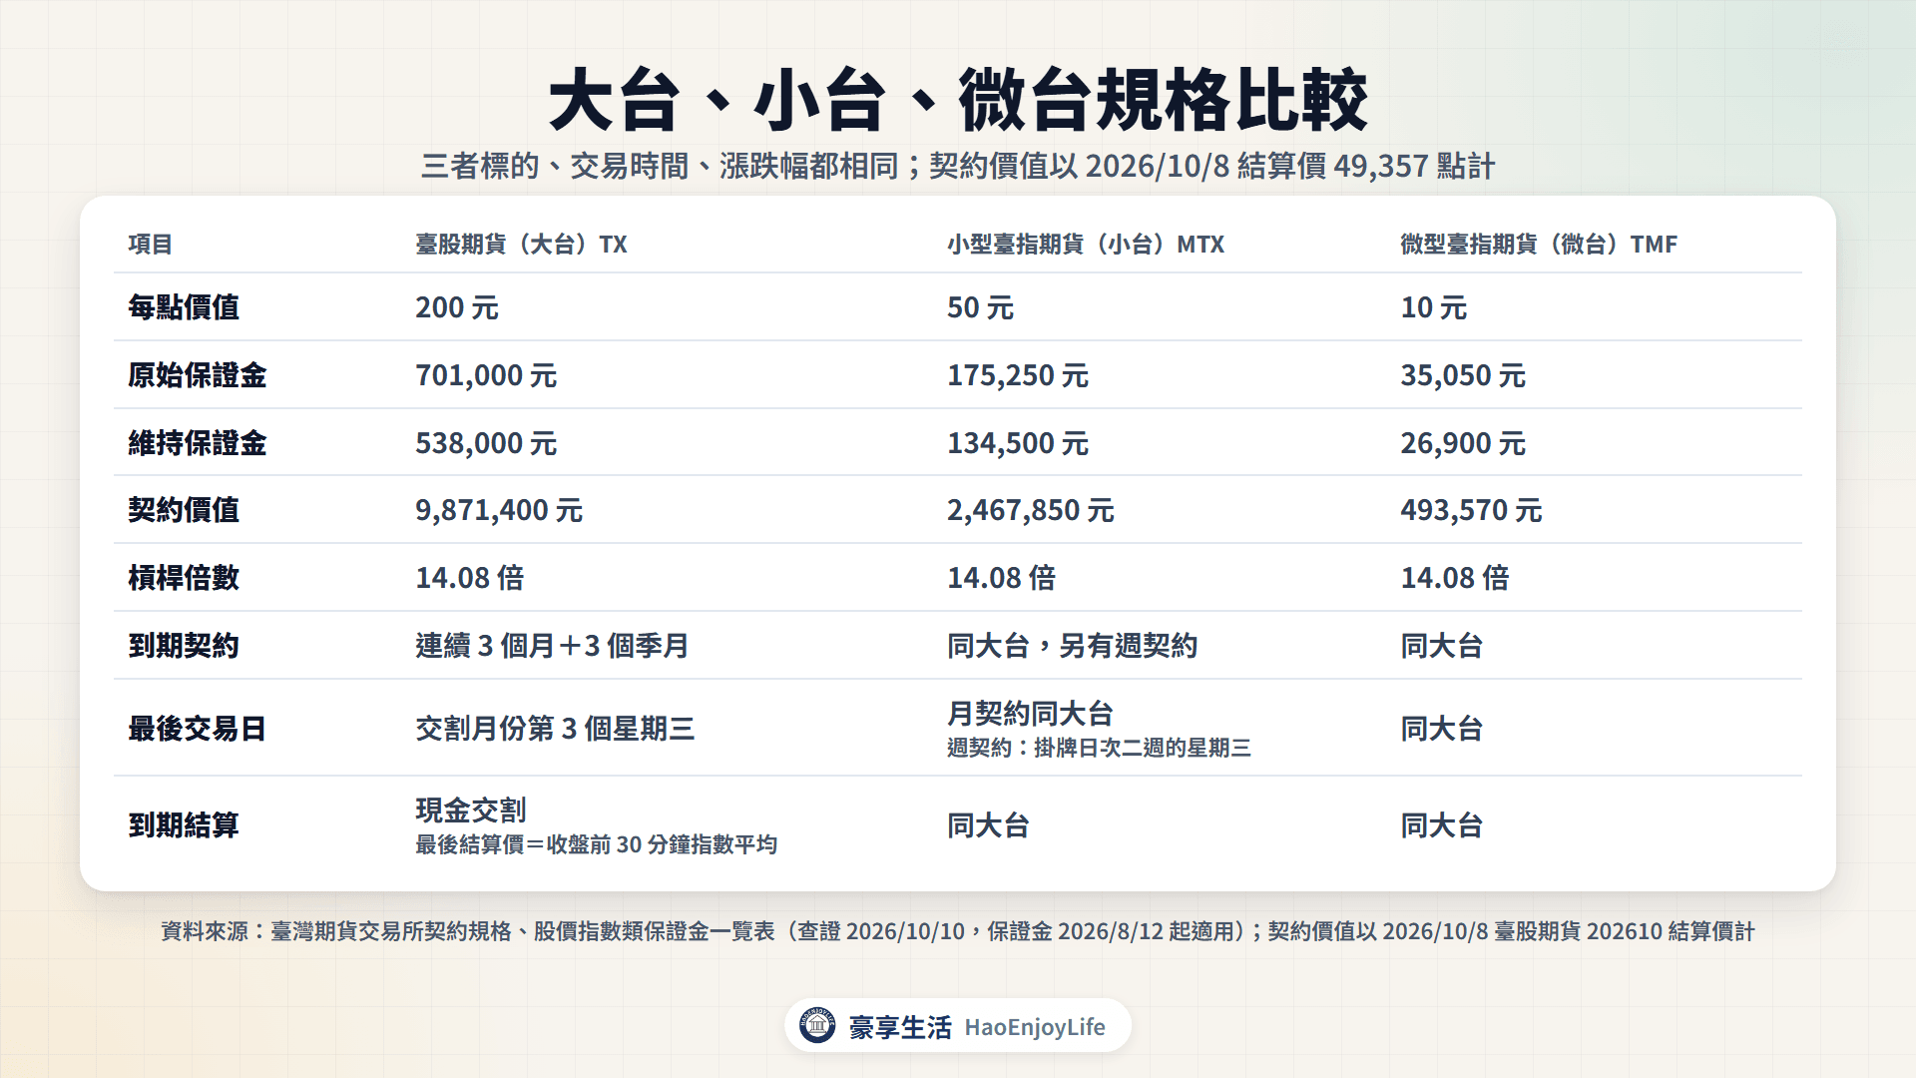The width and height of the screenshot is (1916, 1078).
Task: Select the 701,000 元 value
Action: (486, 375)
